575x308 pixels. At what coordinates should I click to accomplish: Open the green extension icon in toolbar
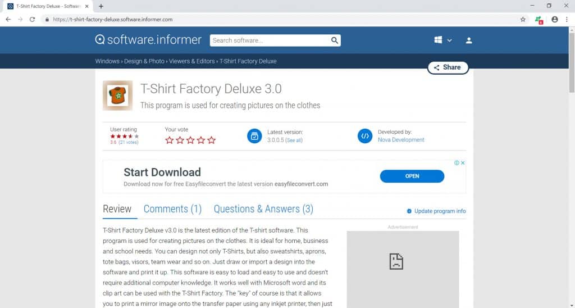tap(539, 20)
